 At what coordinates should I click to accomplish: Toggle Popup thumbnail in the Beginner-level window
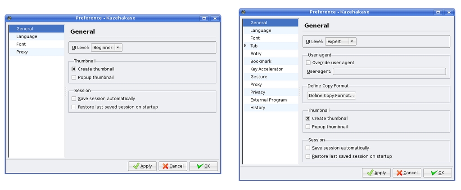coord(74,78)
